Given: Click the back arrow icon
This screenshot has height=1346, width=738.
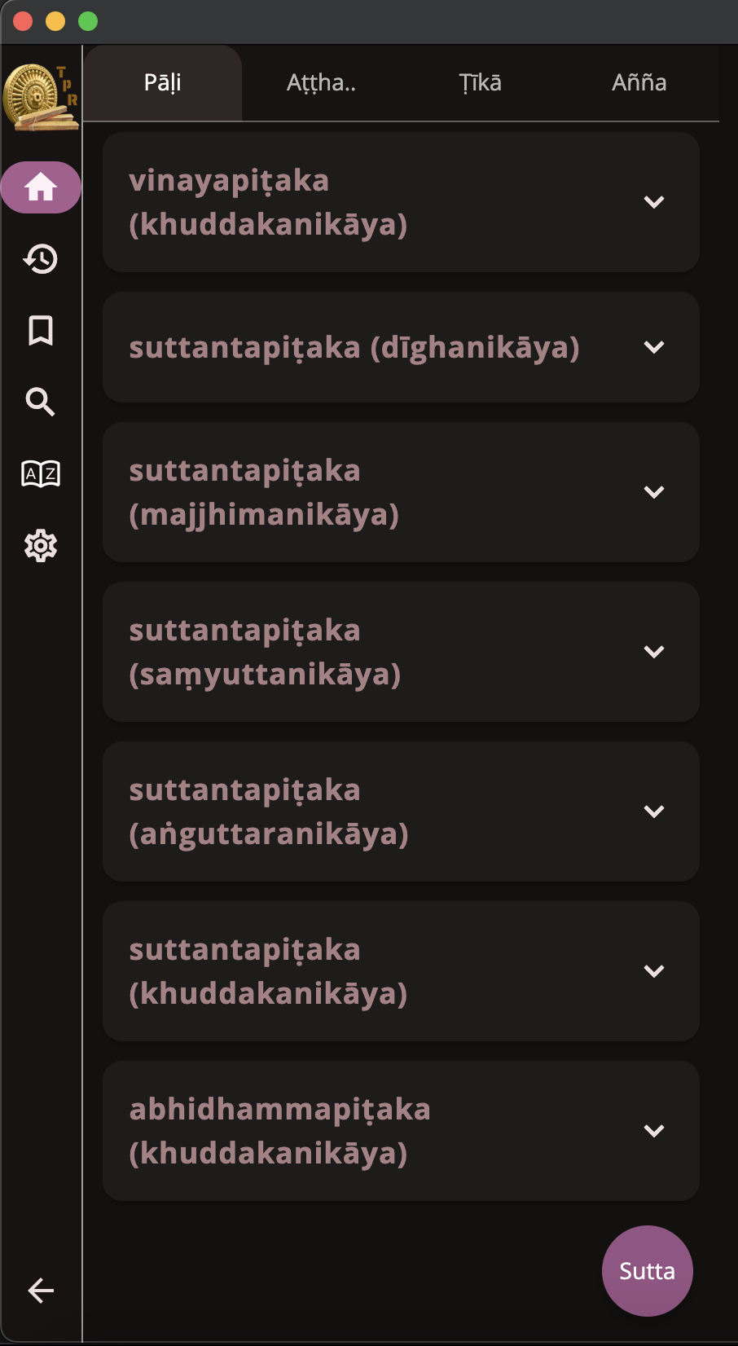Looking at the screenshot, I should click(41, 1290).
